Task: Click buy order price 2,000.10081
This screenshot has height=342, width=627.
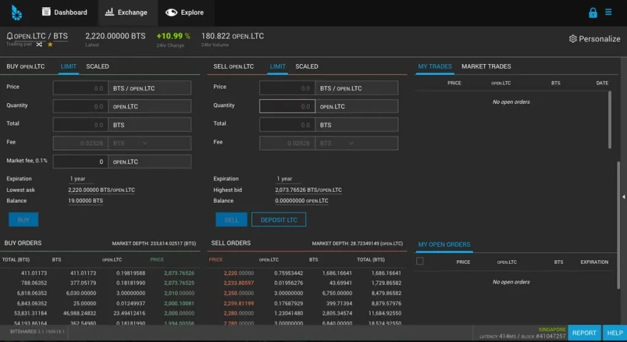Action: [179, 304]
